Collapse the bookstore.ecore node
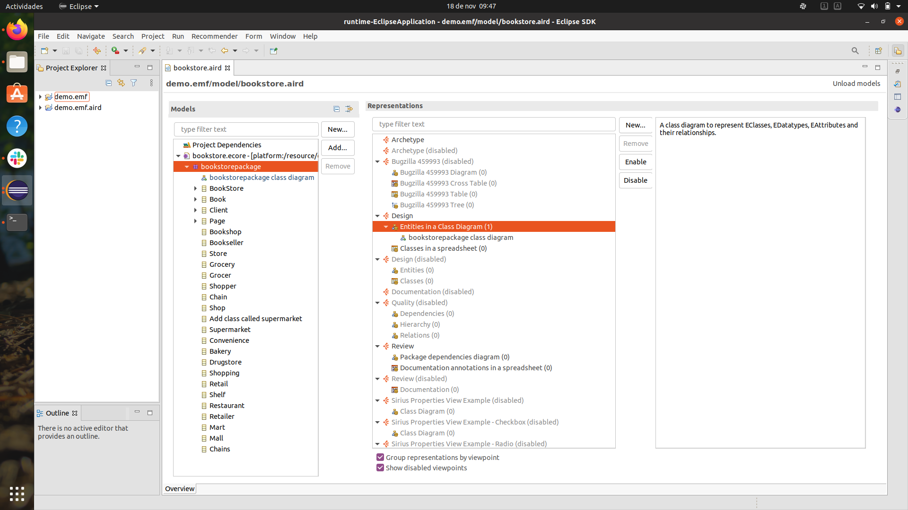Image resolution: width=908 pixels, height=510 pixels. 178,156
